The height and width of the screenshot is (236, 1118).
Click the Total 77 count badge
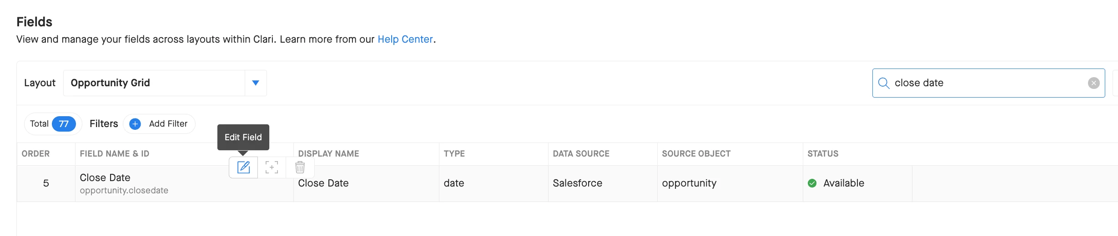click(x=64, y=124)
